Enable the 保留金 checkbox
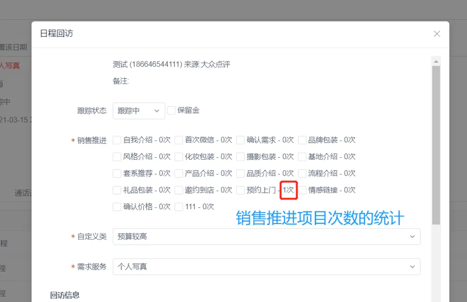Viewport: 467px width, 302px height. [x=171, y=111]
